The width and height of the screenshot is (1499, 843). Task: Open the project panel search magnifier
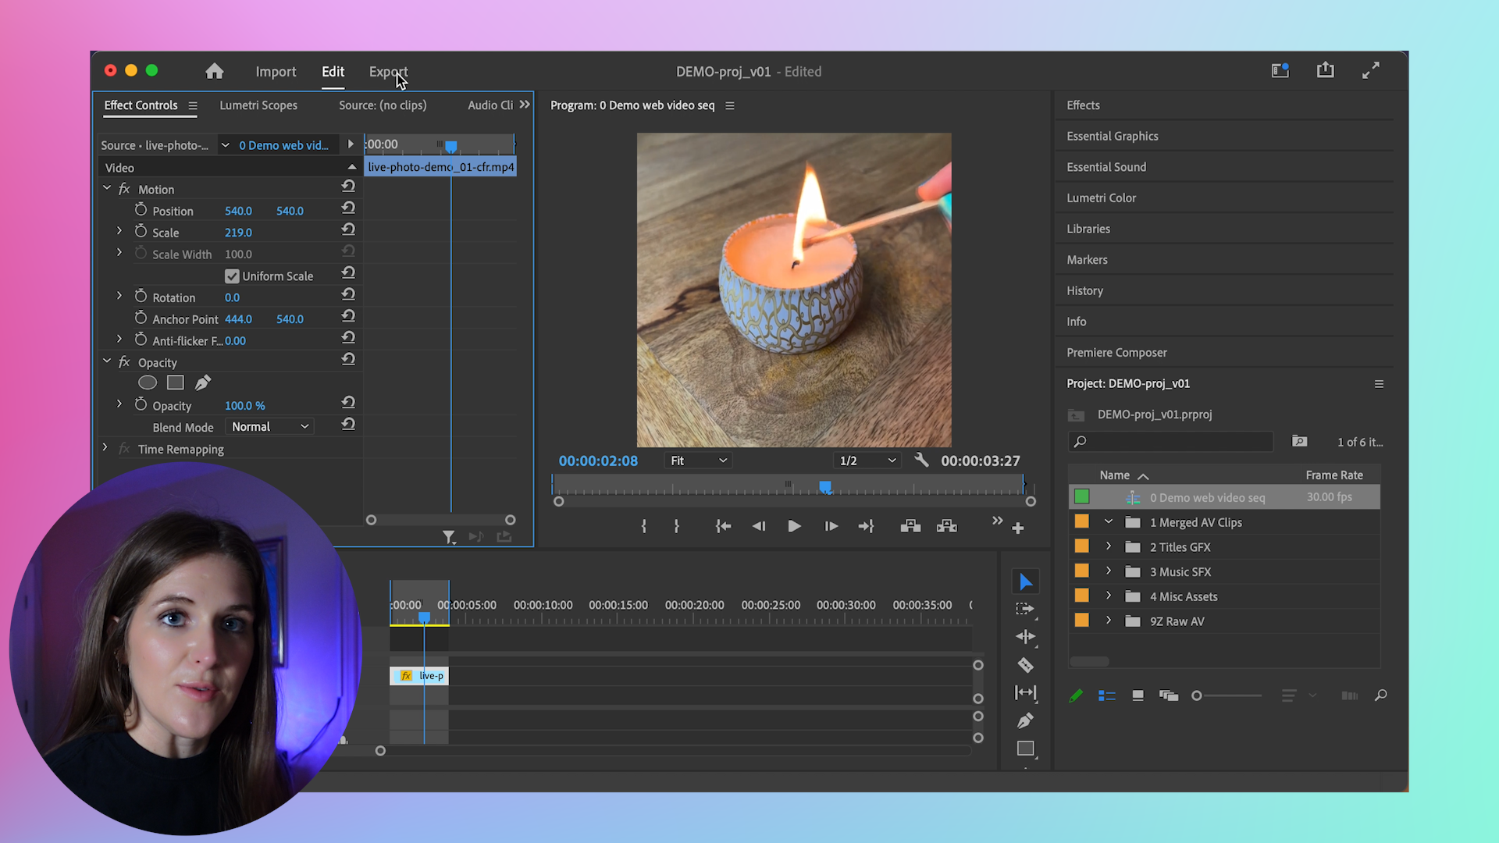click(1381, 695)
